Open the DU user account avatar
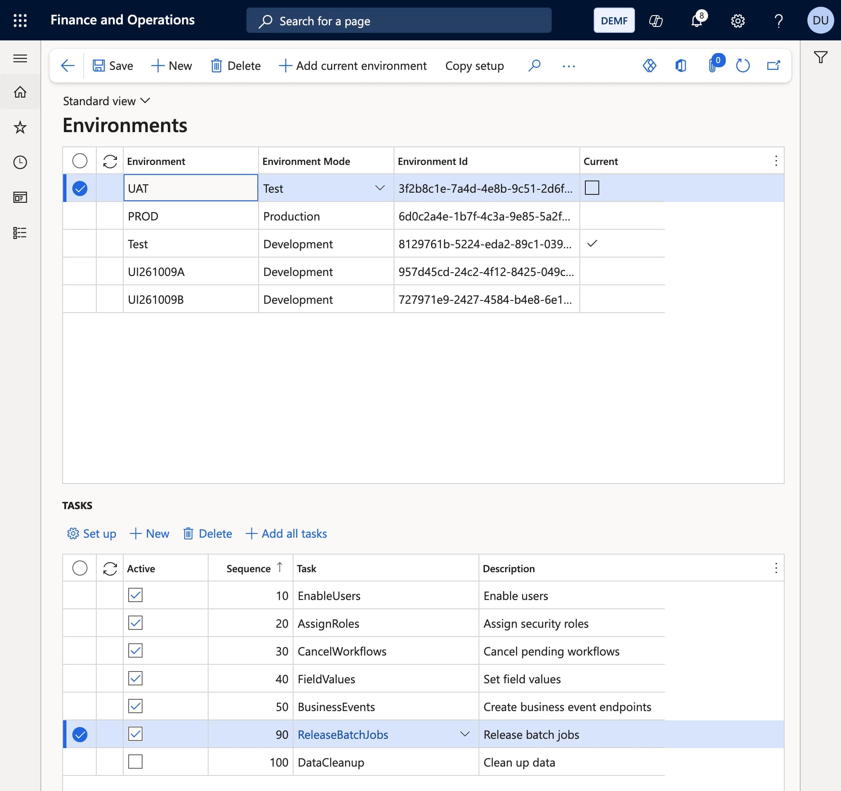 (820, 20)
